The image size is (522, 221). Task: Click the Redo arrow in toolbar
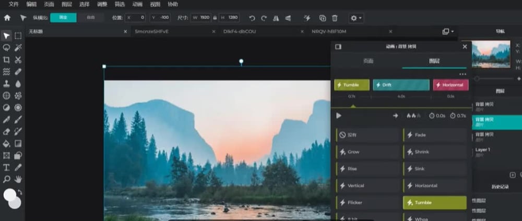pos(264,18)
